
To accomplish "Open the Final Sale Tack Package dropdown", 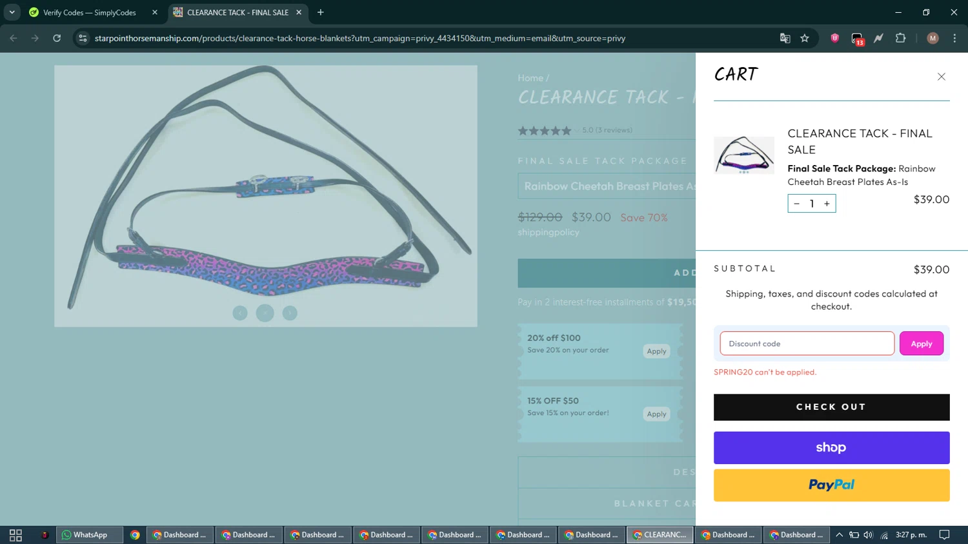I will tap(607, 186).
